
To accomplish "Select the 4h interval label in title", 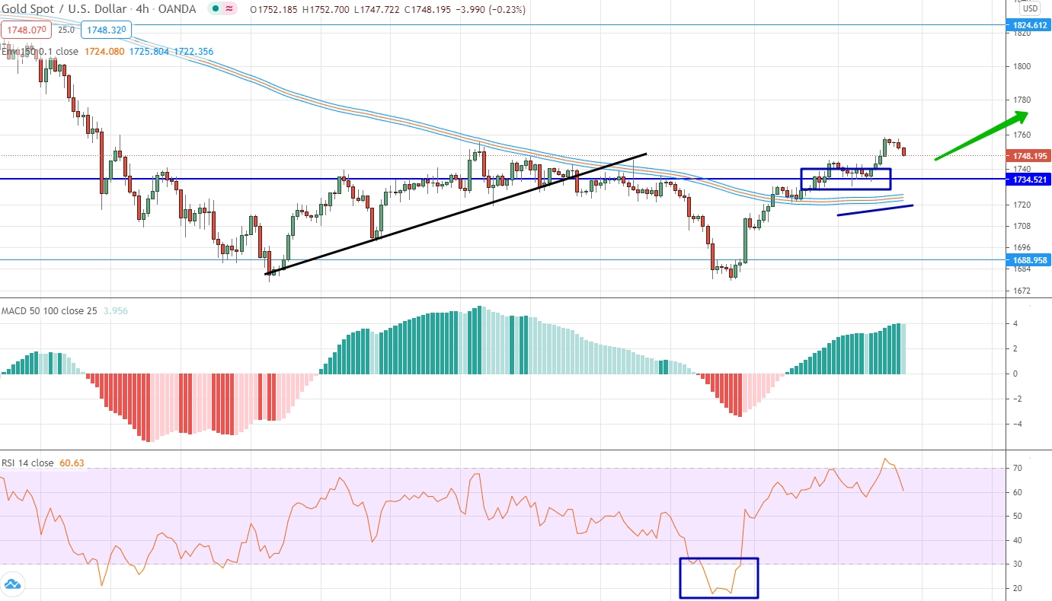I will click(142, 10).
